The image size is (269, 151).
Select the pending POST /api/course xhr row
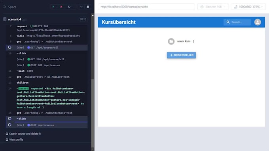47,125
